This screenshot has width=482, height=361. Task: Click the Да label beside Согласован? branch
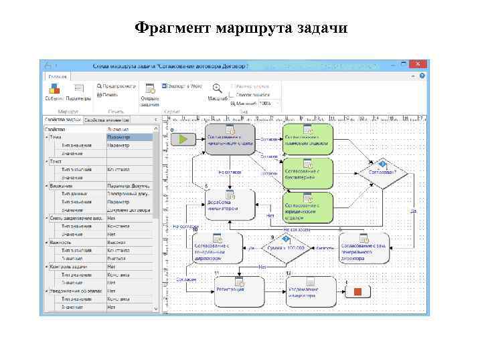(x=414, y=211)
